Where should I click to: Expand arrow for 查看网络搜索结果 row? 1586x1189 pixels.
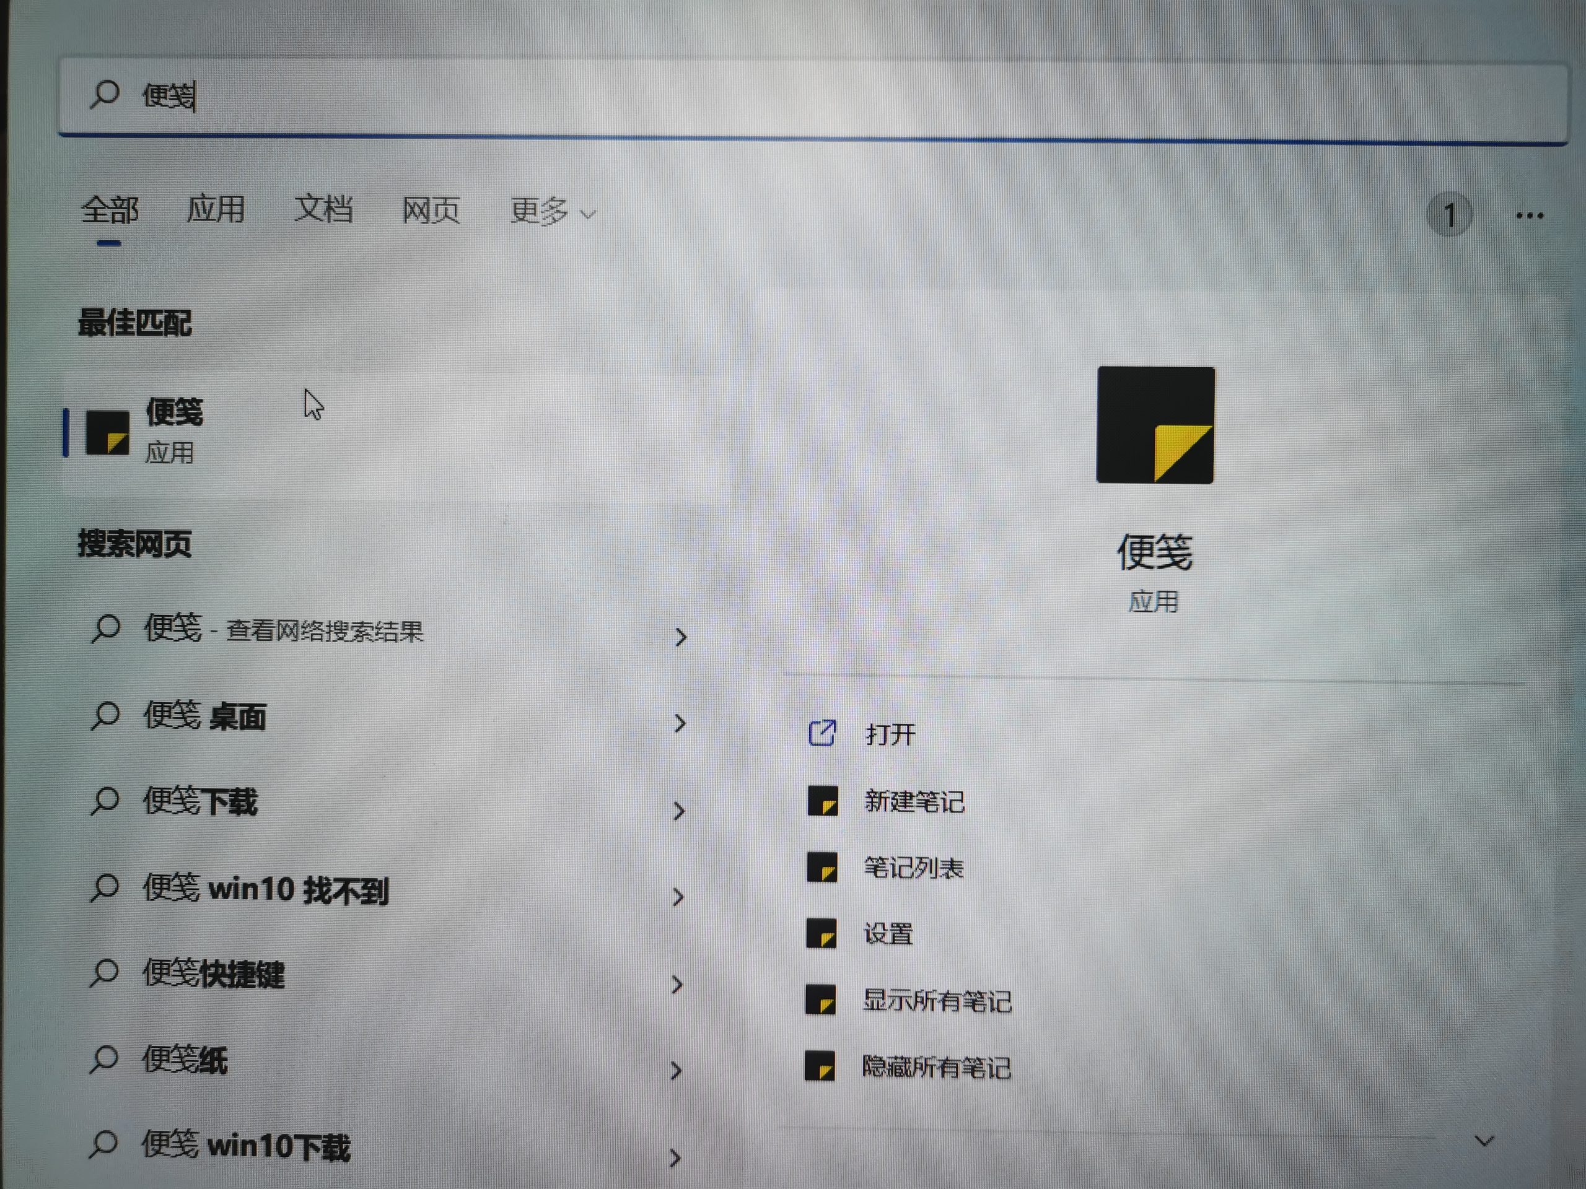pyautogui.click(x=680, y=637)
